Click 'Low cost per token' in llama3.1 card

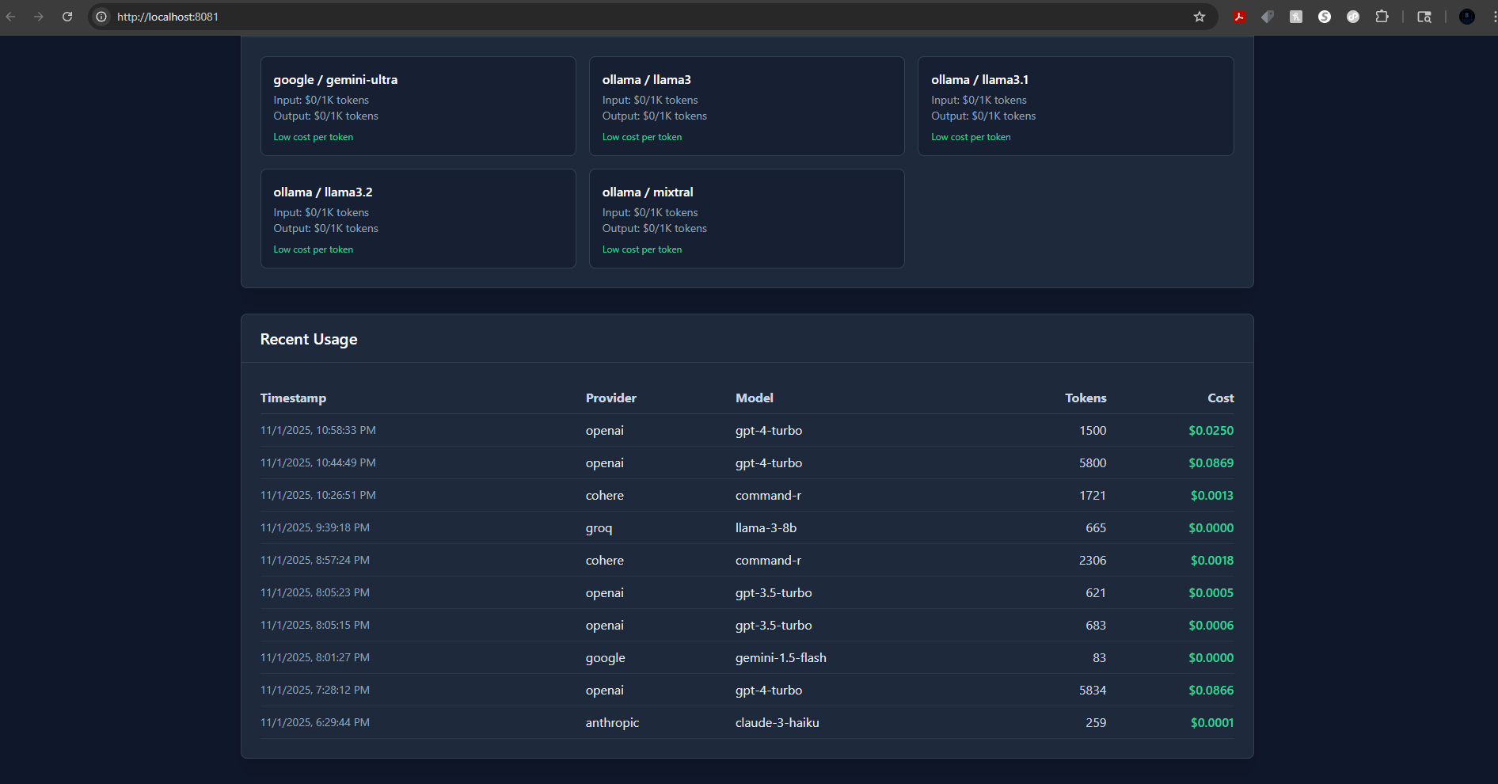click(x=971, y=137)
